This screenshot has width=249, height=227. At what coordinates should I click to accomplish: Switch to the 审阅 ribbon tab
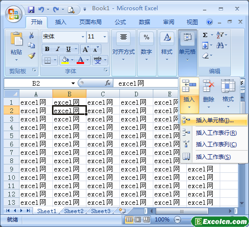pyautogui.click(x=169, y=22)
